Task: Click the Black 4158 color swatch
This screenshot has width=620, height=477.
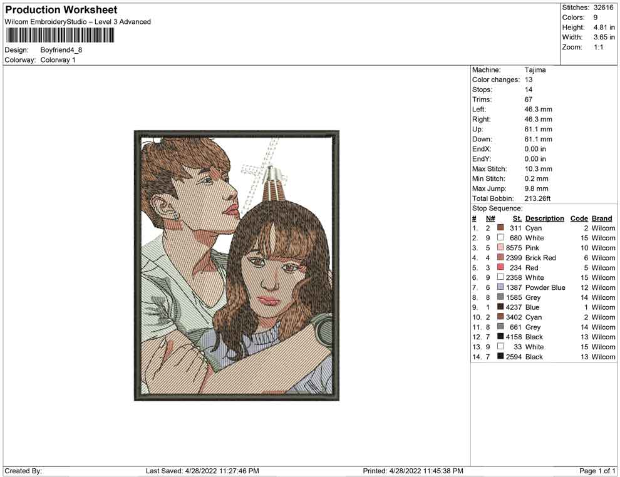Action: pyautogui.click(x=500, y=336)
